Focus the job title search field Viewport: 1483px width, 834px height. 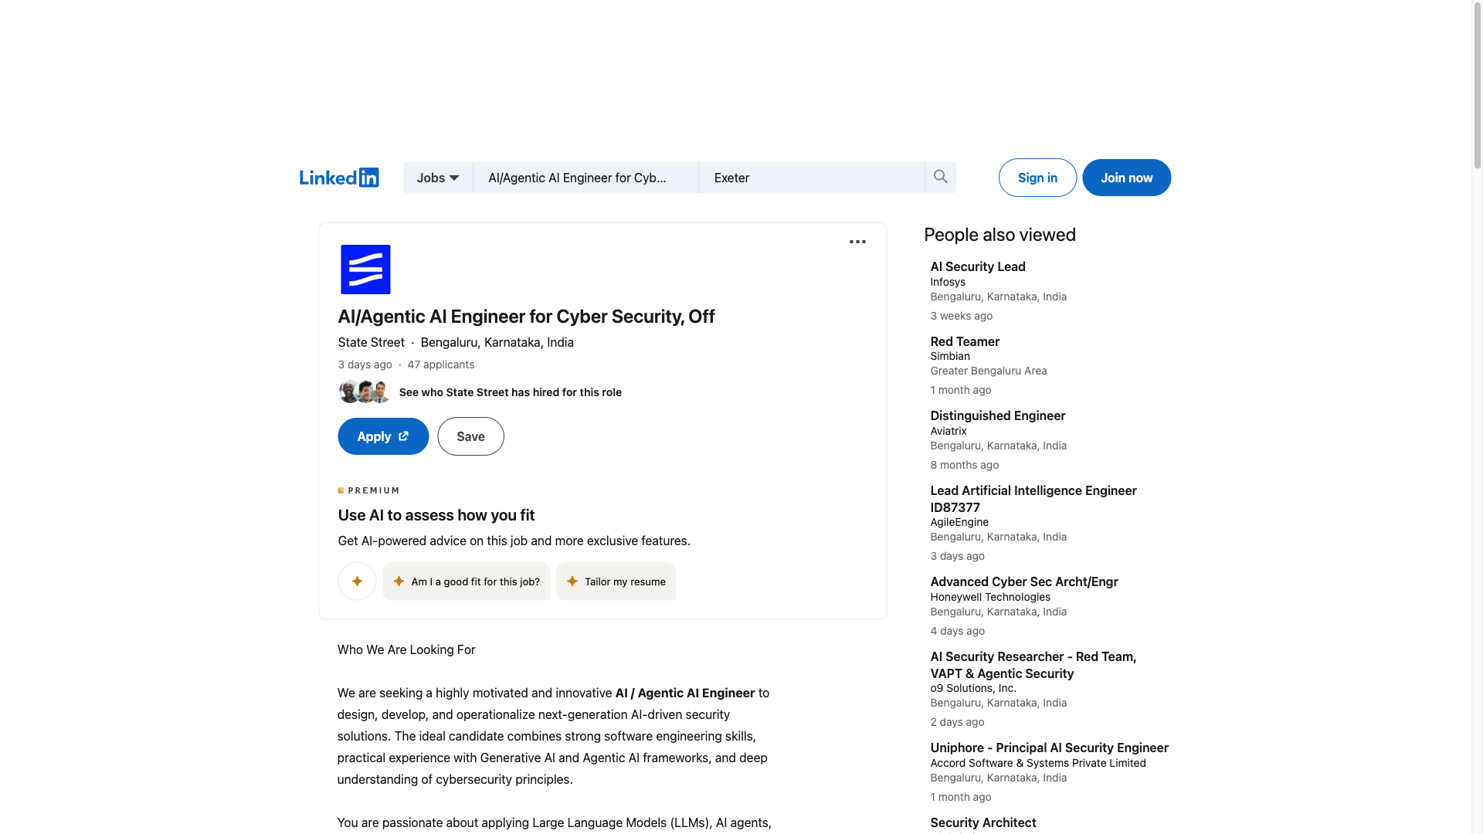coord(586,178)
